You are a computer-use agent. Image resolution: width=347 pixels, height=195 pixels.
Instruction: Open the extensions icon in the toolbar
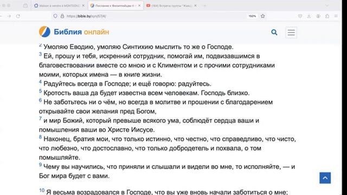click(327, 16)
